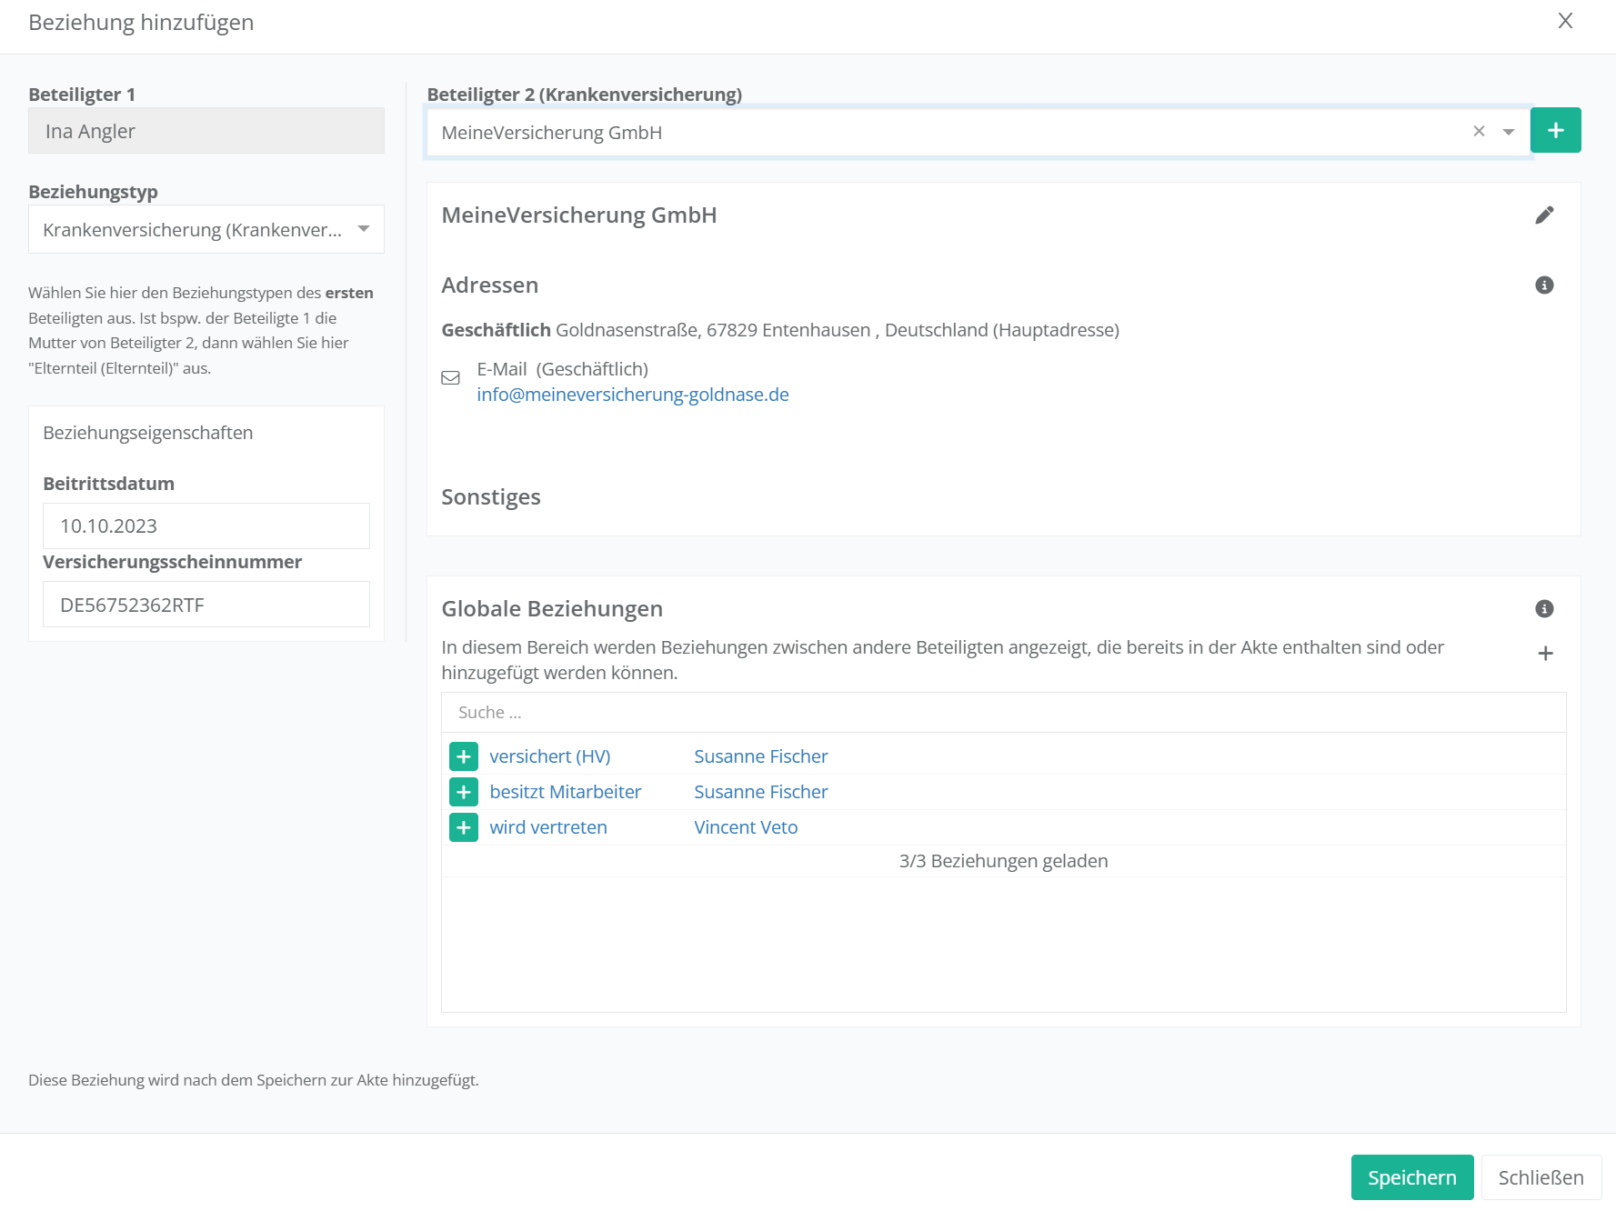Focus the Beitrittsdatum date field
Viewport: 1616px width, 1211px height.
click(206, 526)
